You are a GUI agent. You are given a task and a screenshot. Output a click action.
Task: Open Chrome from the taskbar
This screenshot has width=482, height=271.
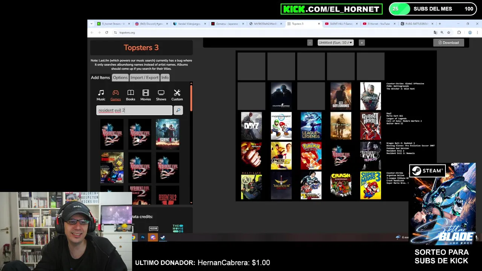pyautogui.click(x=133, y=238)
